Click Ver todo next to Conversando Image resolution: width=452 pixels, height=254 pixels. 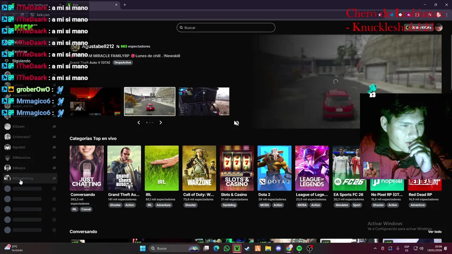point(435,232)
